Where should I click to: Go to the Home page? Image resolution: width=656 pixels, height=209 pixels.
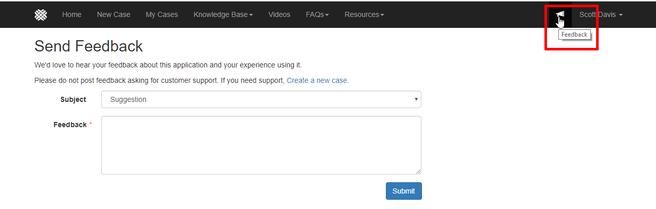coord(72,14)
